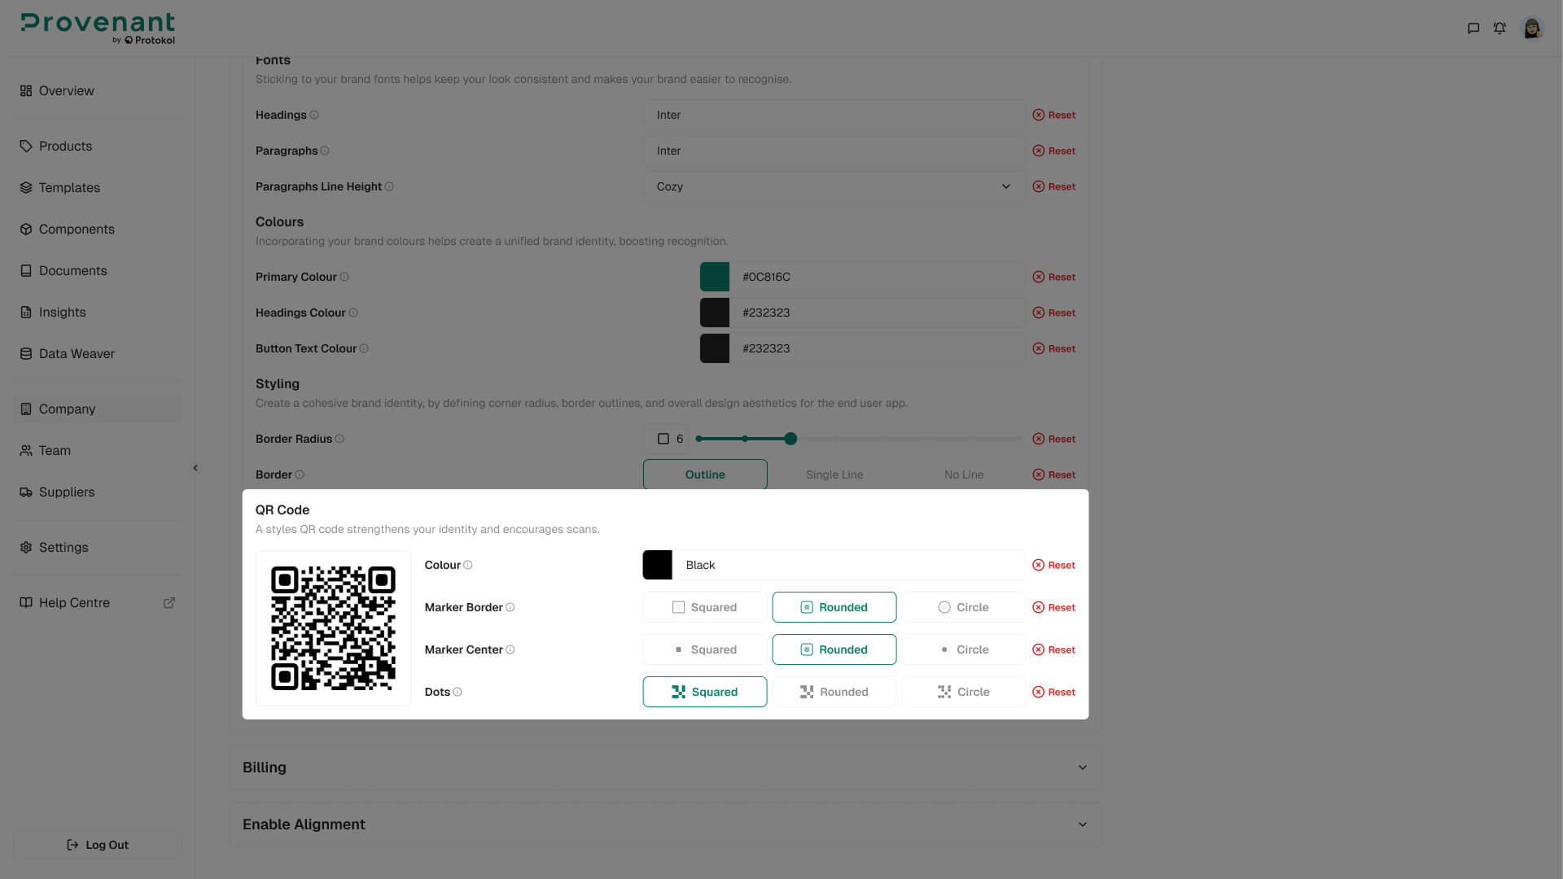Reset the QR Code colour
The width and height of the screenshot is (1563, 879).
1053,565
